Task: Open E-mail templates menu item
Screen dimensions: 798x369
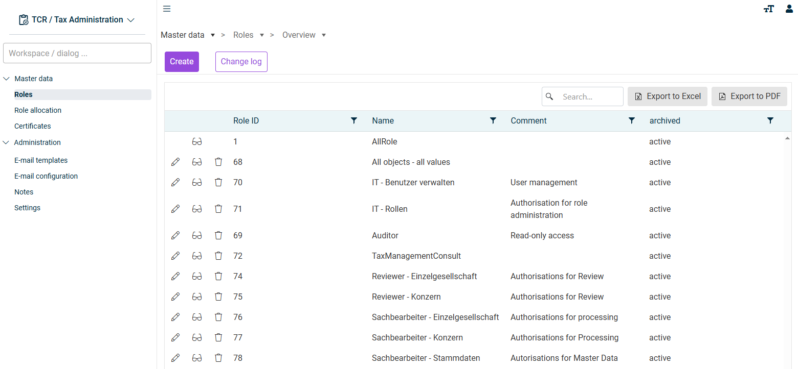Action: click(41, 160)
